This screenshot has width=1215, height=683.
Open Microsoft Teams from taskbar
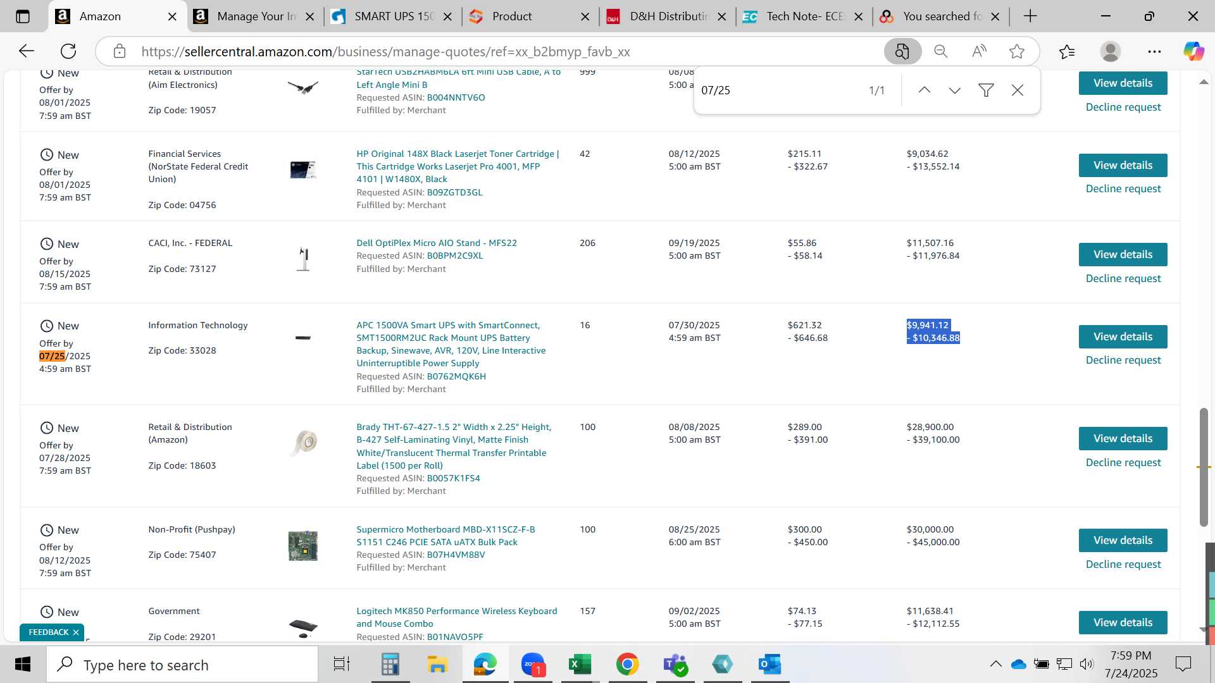pyautogui.click(x=675, y=665)
